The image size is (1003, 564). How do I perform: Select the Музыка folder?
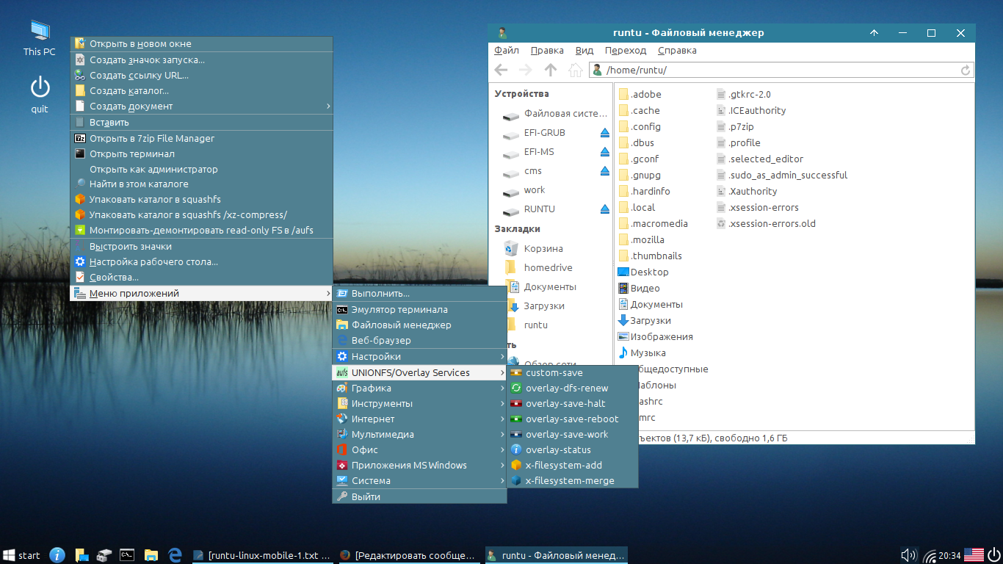pos(642,352)
